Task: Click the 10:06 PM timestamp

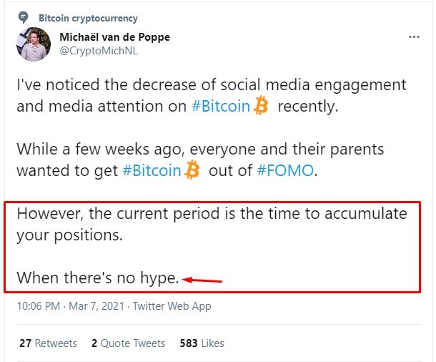Action: [39, 306]
